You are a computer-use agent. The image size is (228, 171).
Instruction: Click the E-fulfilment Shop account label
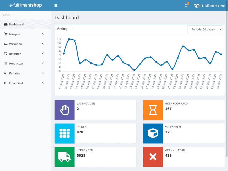coord(213,5)
